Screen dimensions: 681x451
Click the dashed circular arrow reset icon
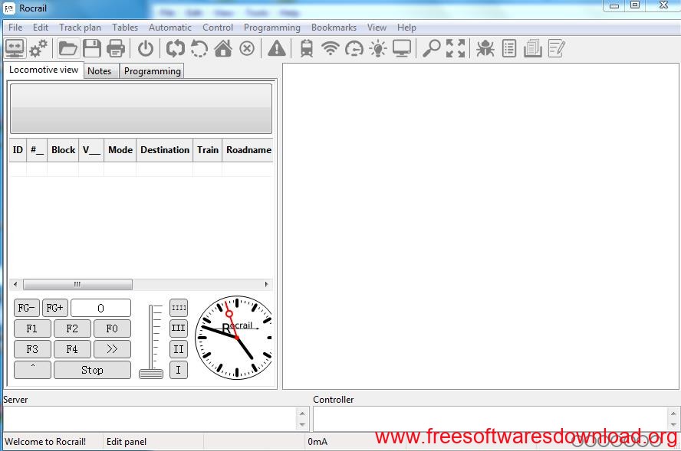pyautogui.click(x=199, y=48)
